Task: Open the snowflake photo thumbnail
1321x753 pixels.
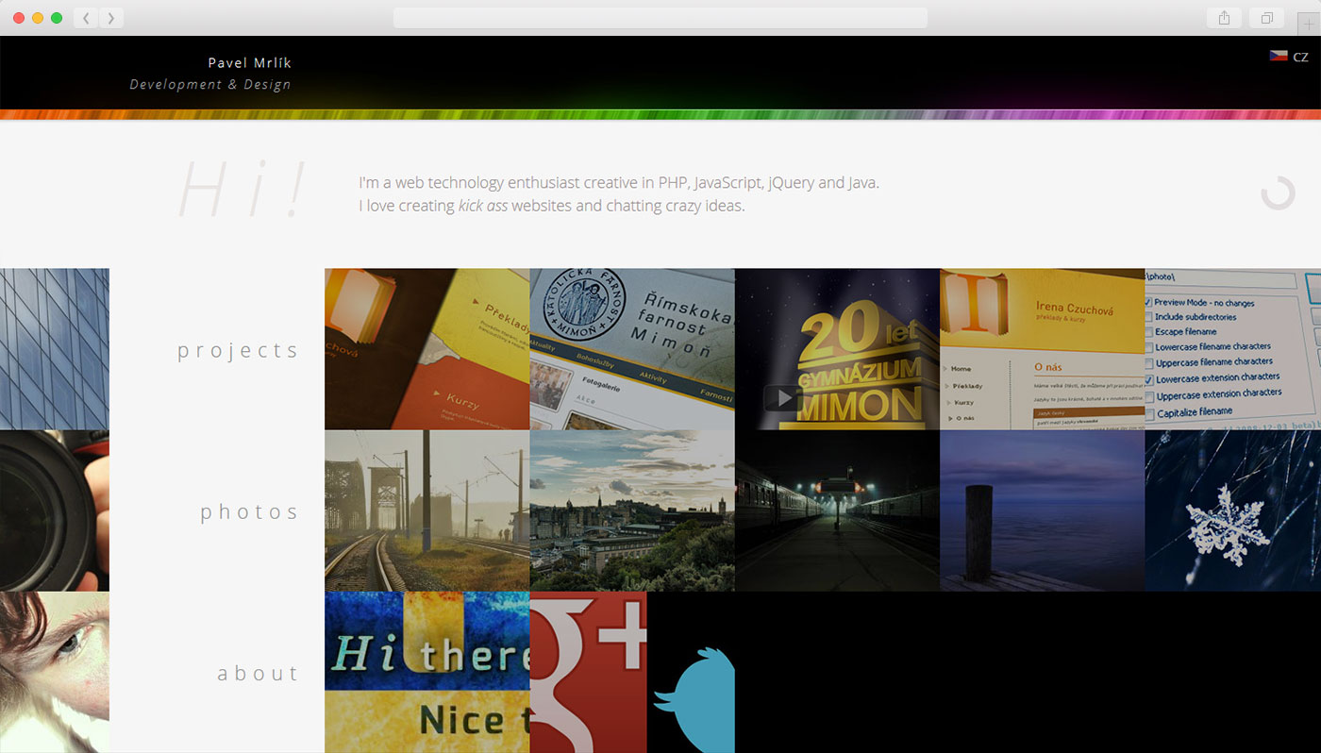Action: [1232, 510]
